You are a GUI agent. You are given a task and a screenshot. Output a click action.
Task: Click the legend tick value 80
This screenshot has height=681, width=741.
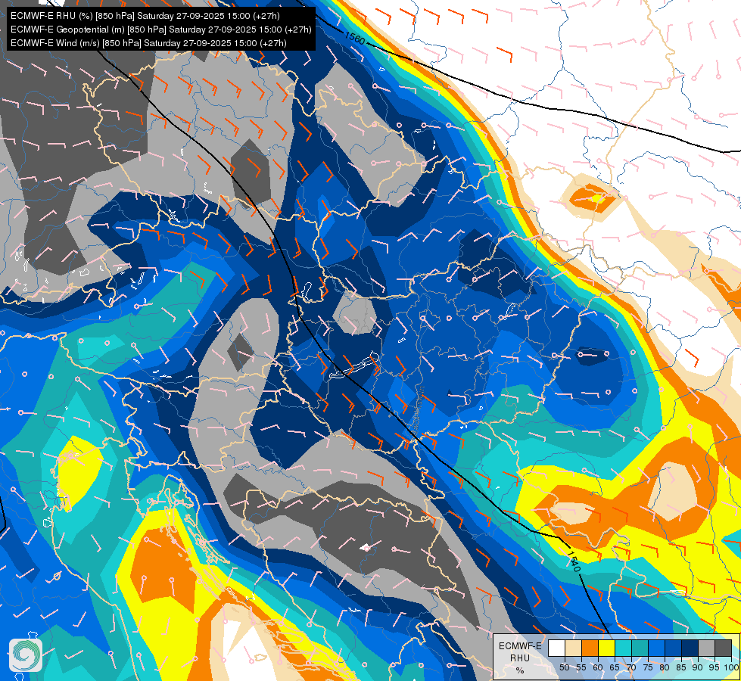tap(665, 667)
